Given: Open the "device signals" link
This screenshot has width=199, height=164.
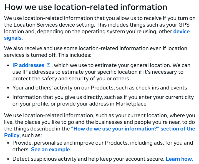Looking at the screenshot, I should (x=181, y=31).
